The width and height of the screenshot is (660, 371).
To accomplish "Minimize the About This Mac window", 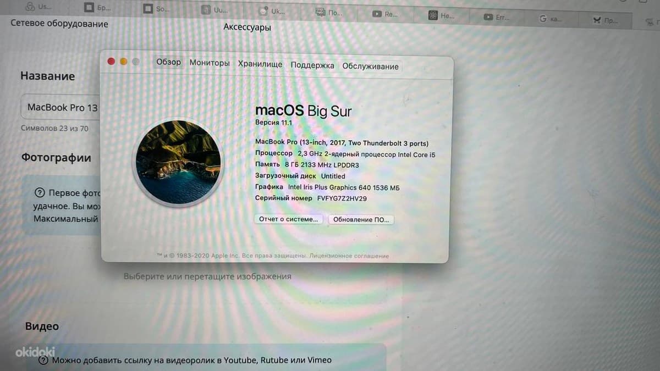I will click(x=123, y=62).
